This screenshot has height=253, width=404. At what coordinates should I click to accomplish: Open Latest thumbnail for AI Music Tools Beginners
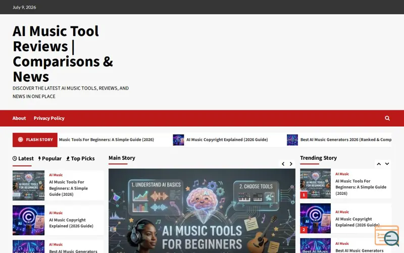click(x=28, y=185)
